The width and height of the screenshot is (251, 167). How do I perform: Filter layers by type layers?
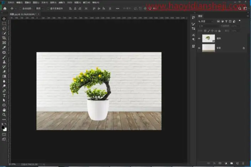tap(226, 21)
